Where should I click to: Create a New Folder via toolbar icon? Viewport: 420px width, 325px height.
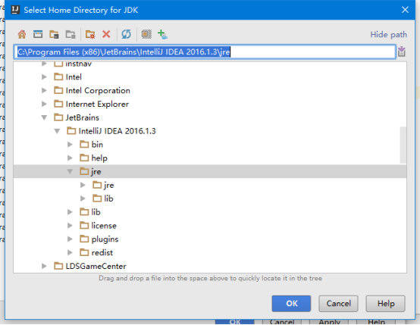(x=90, y=34)
